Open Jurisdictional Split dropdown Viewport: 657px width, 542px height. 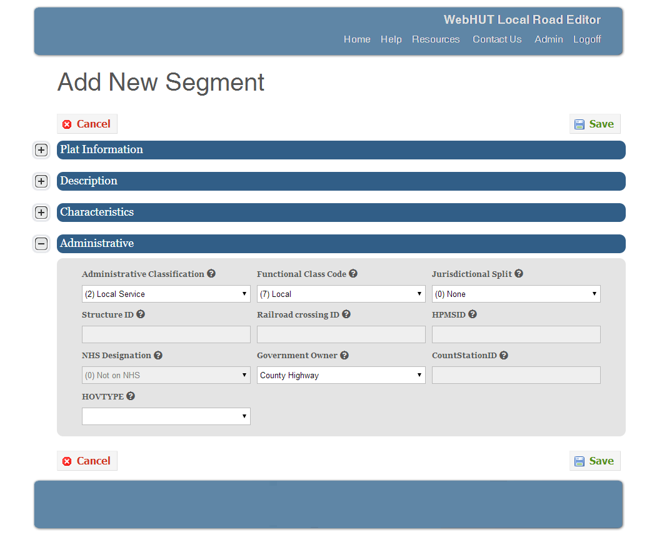tap(516, 294)
